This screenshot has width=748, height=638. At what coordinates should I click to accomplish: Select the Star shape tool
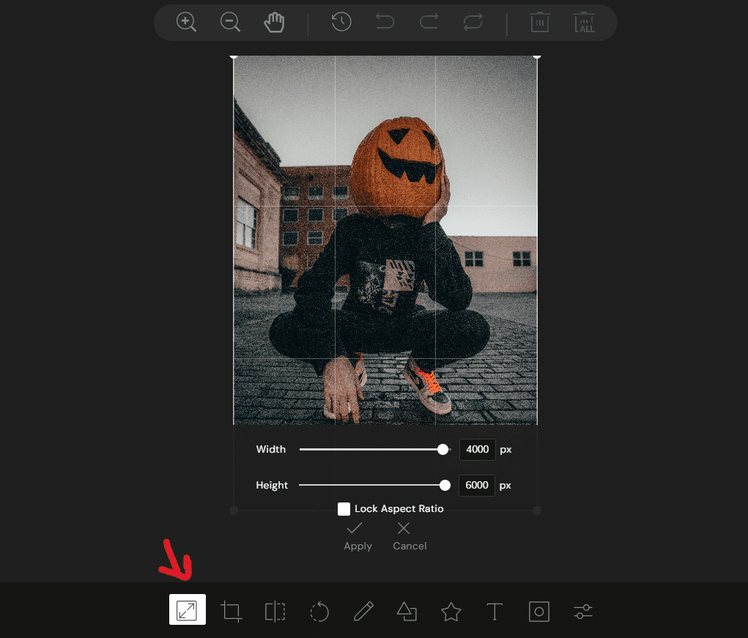click(x=451, y=612)
